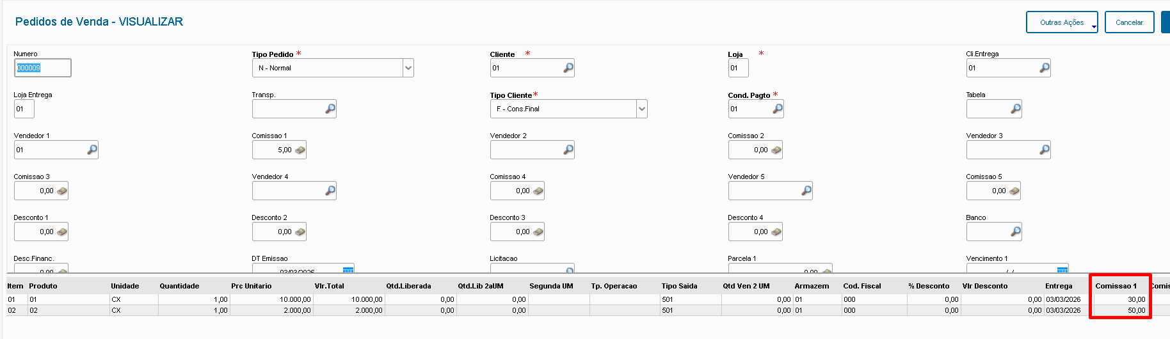This screenshot has height=339, width=1170.
Task: Expand the Tipo Cliente dropdown
Action: (x=641, y=109)
